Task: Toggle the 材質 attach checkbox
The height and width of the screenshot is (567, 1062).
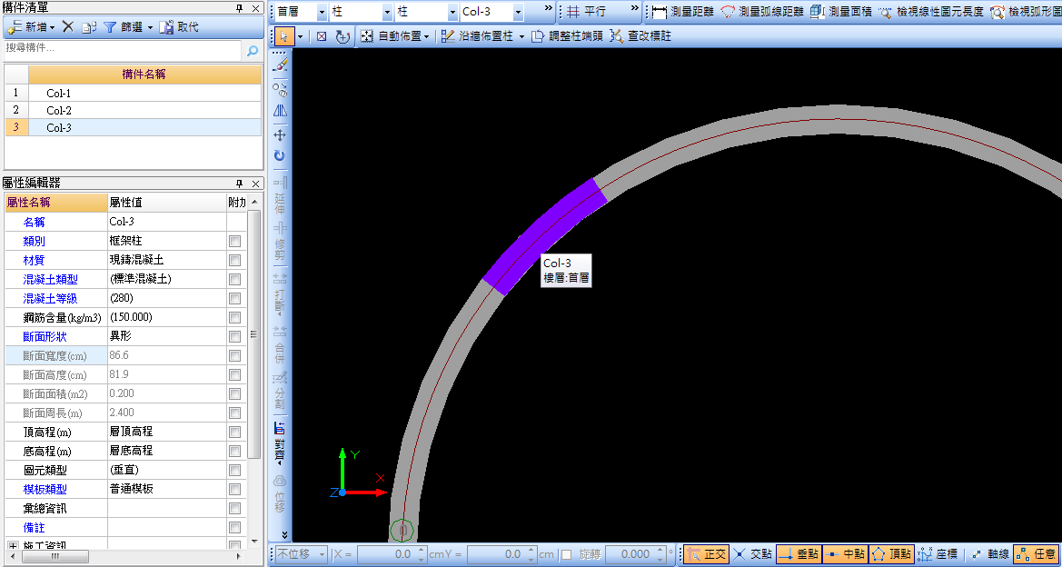Action: pyautogui.click(x=234, y=260)
